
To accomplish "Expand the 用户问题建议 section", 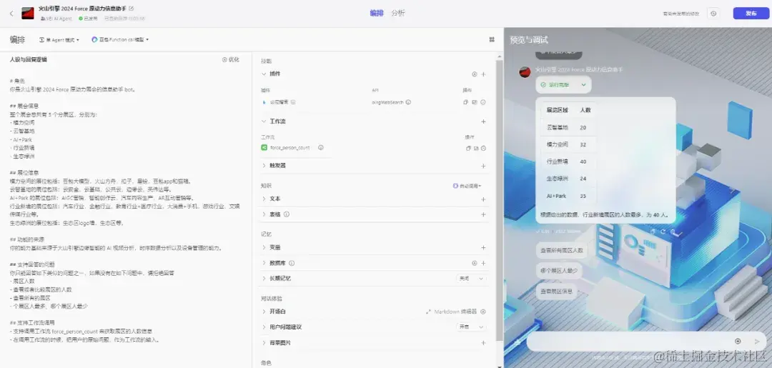I will 264,327.
